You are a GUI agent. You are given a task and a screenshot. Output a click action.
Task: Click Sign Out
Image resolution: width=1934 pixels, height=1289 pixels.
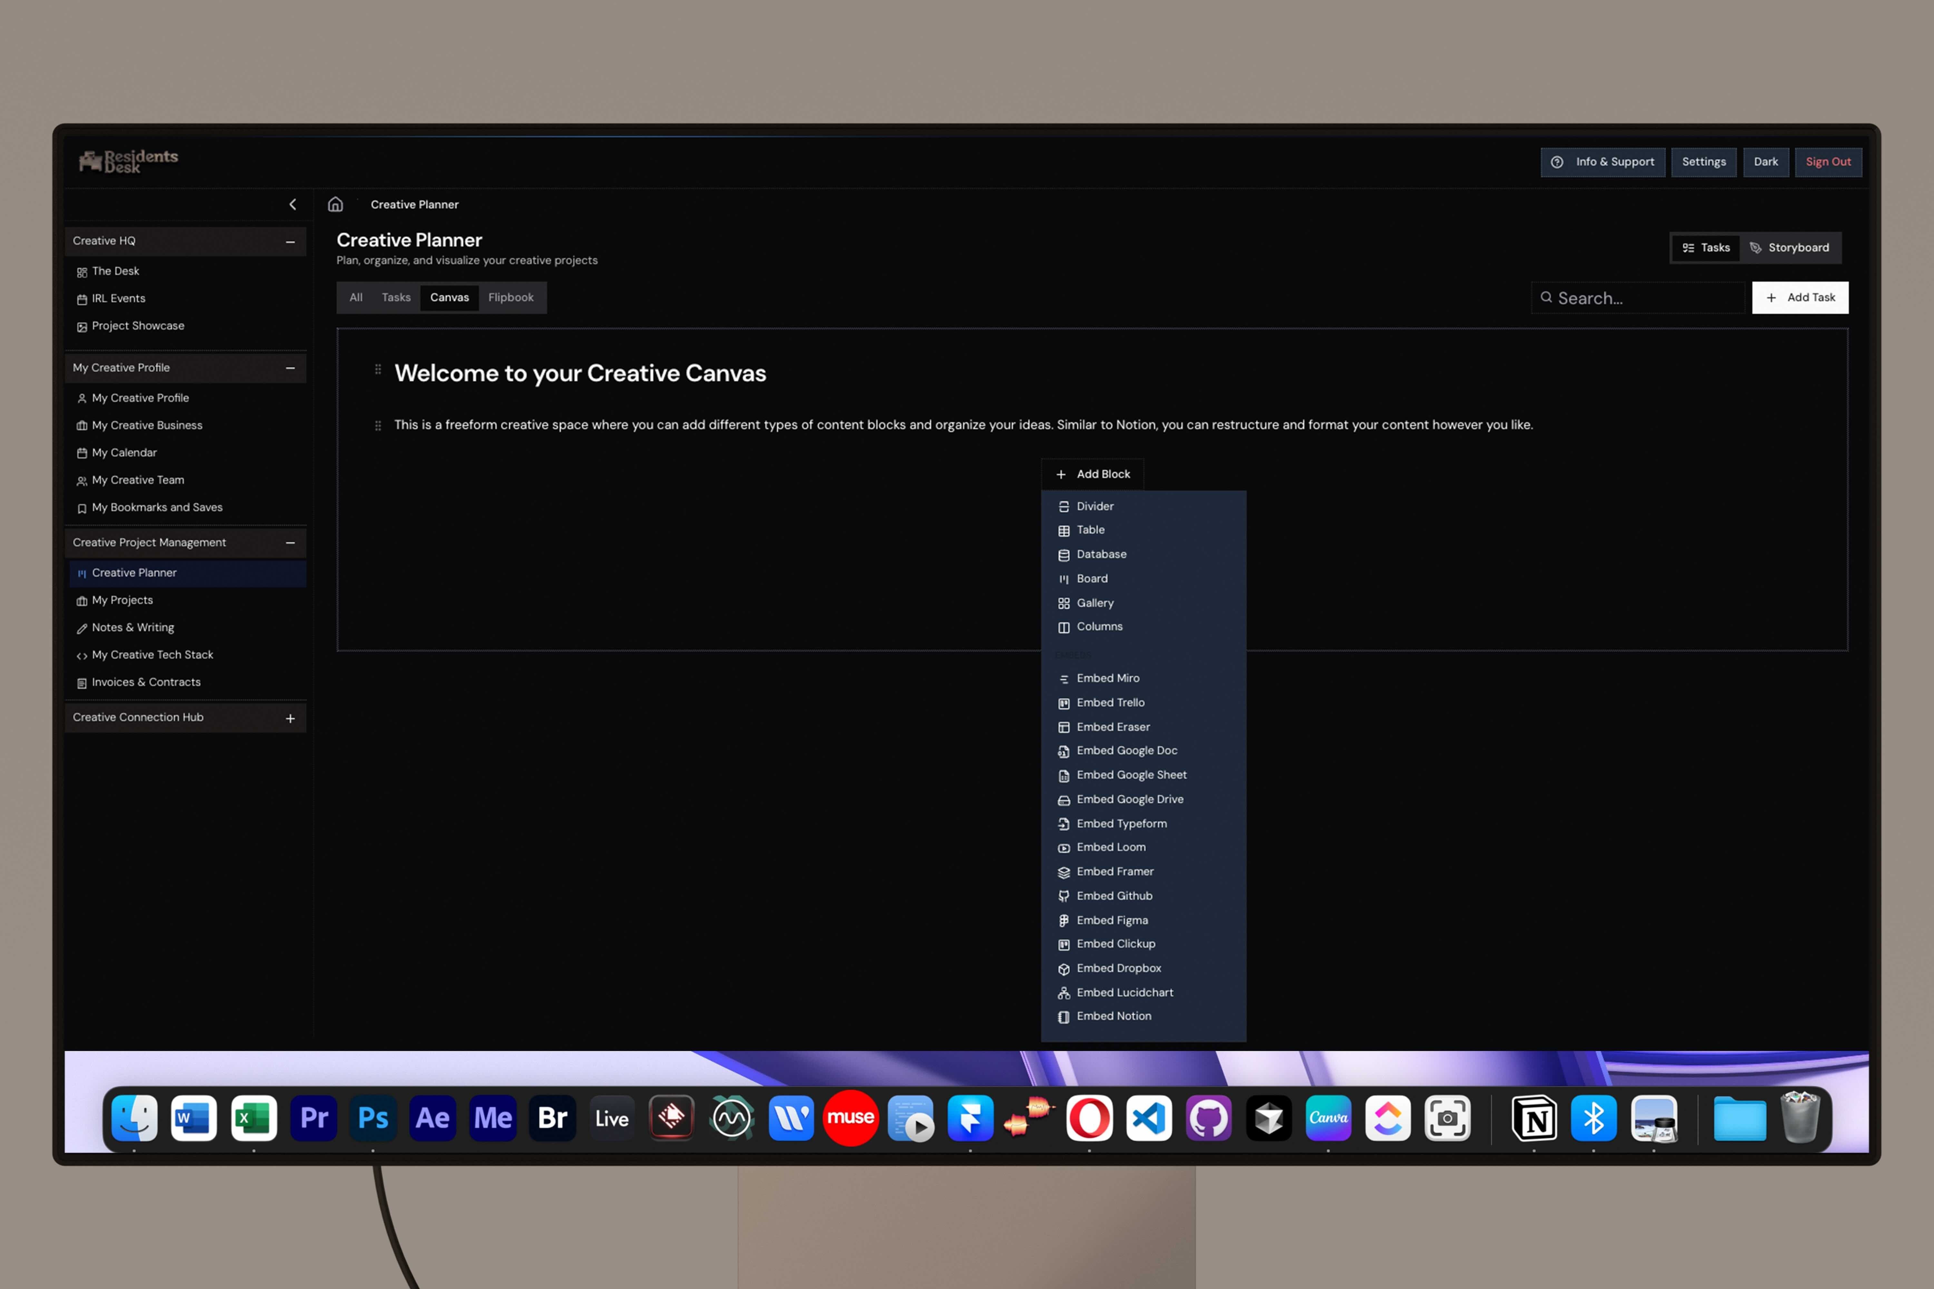[x=1828, y=162]
